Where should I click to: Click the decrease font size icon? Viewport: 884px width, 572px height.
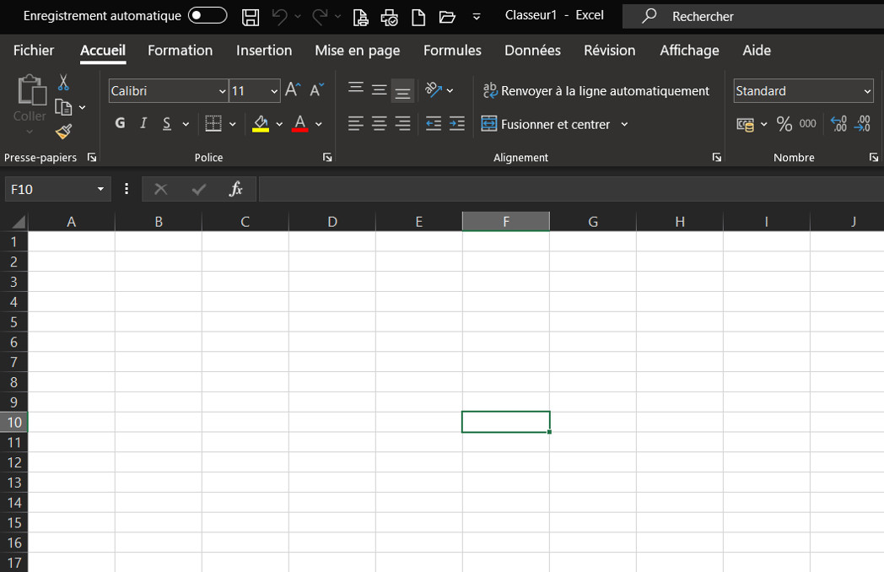pos(317,89)
